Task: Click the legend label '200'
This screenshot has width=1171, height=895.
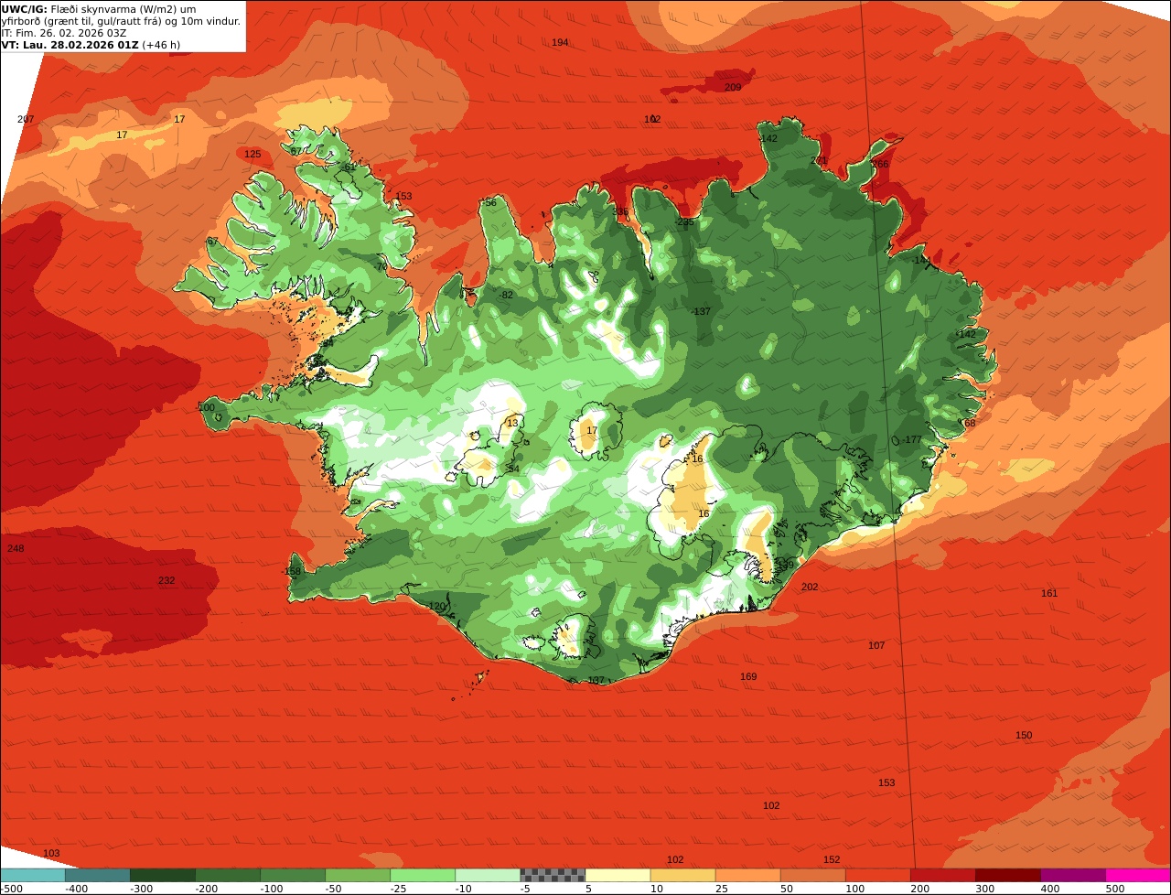Action: click(x=919, y=889)
